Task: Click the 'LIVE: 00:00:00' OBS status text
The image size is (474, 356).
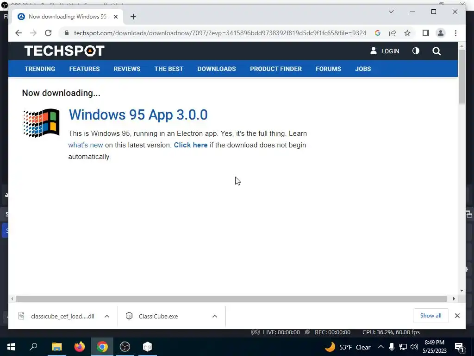Action: coord(281,332)
